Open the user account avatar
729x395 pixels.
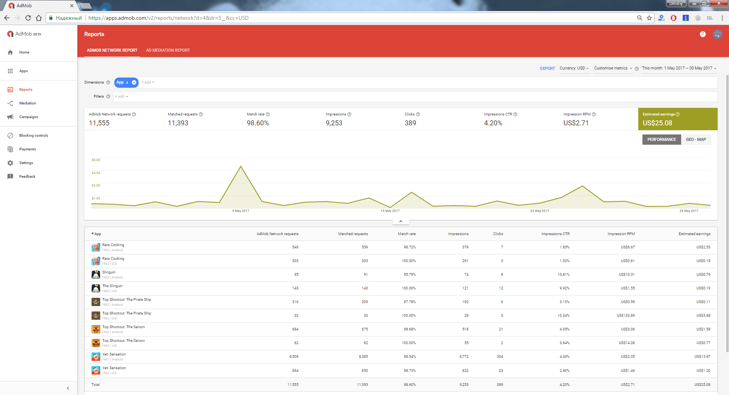[x=718, y=34]
